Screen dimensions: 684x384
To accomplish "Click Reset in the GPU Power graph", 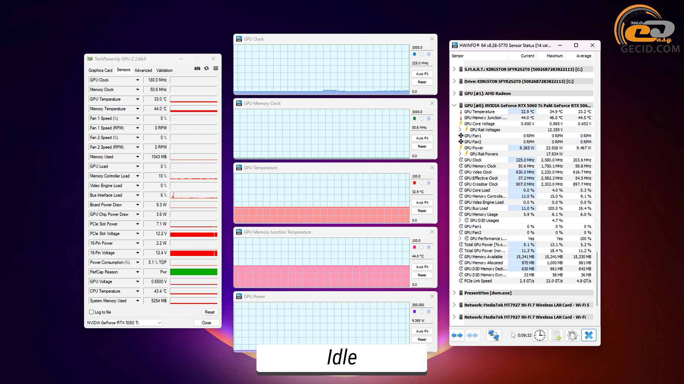I will 422,340.
